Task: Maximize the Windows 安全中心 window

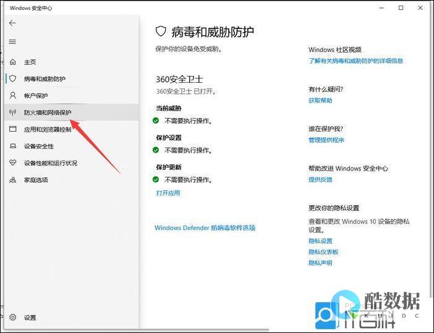Action: (x=401, y=8)
